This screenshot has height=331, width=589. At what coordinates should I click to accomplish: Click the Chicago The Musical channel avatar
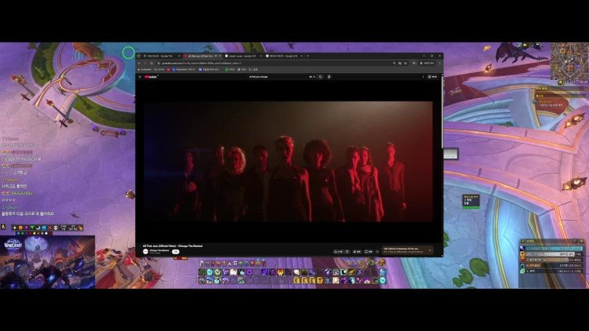146,252
